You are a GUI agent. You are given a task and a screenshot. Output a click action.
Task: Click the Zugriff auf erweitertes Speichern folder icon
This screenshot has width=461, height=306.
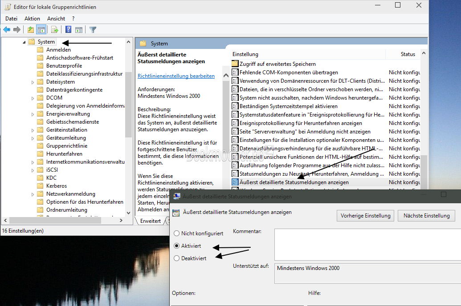click(235, 64)
